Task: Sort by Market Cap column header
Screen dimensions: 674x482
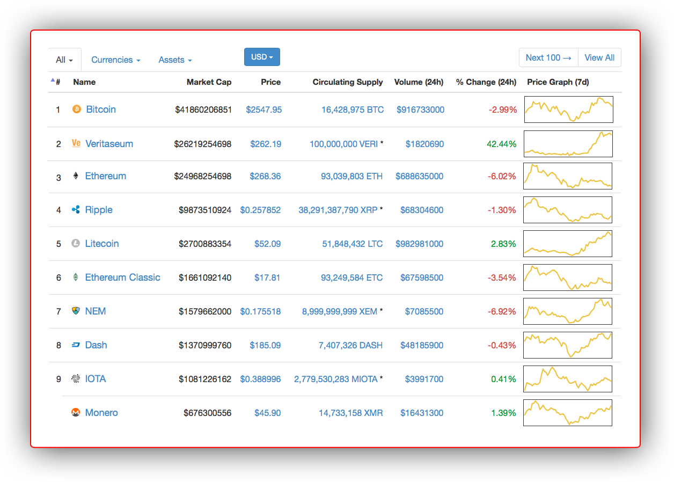Action: pyautogui.click(x=209, y=82)
